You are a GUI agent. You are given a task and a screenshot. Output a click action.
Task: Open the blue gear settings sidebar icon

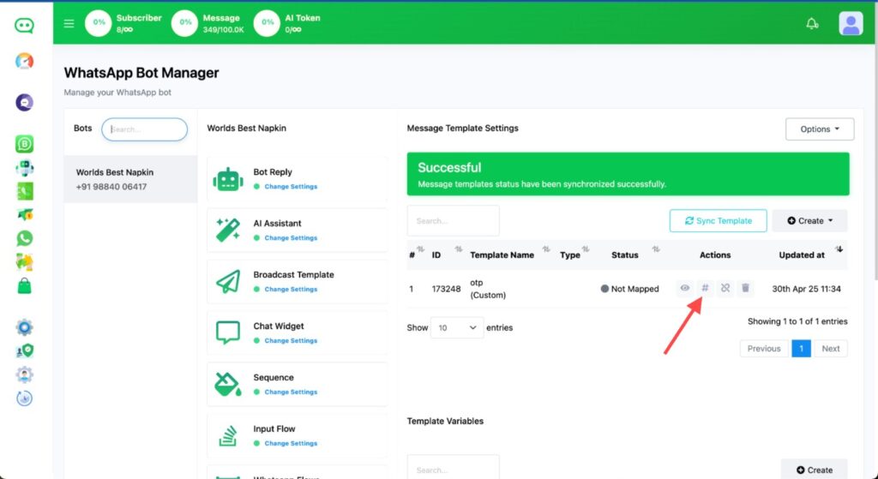click(24, 327)
